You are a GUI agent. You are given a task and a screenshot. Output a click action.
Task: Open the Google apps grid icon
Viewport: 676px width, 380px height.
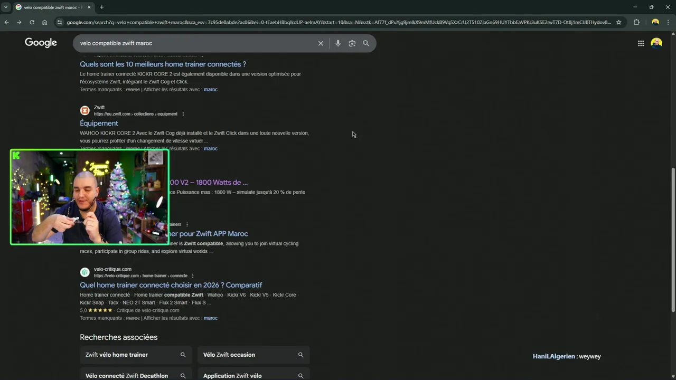pos(641,43)
